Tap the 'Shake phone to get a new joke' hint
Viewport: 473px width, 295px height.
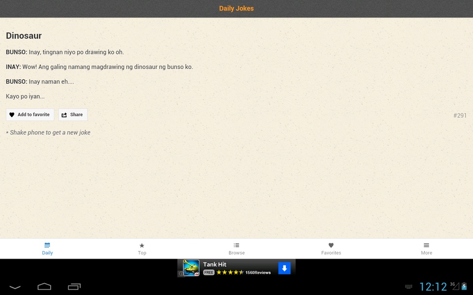(48, 132)
